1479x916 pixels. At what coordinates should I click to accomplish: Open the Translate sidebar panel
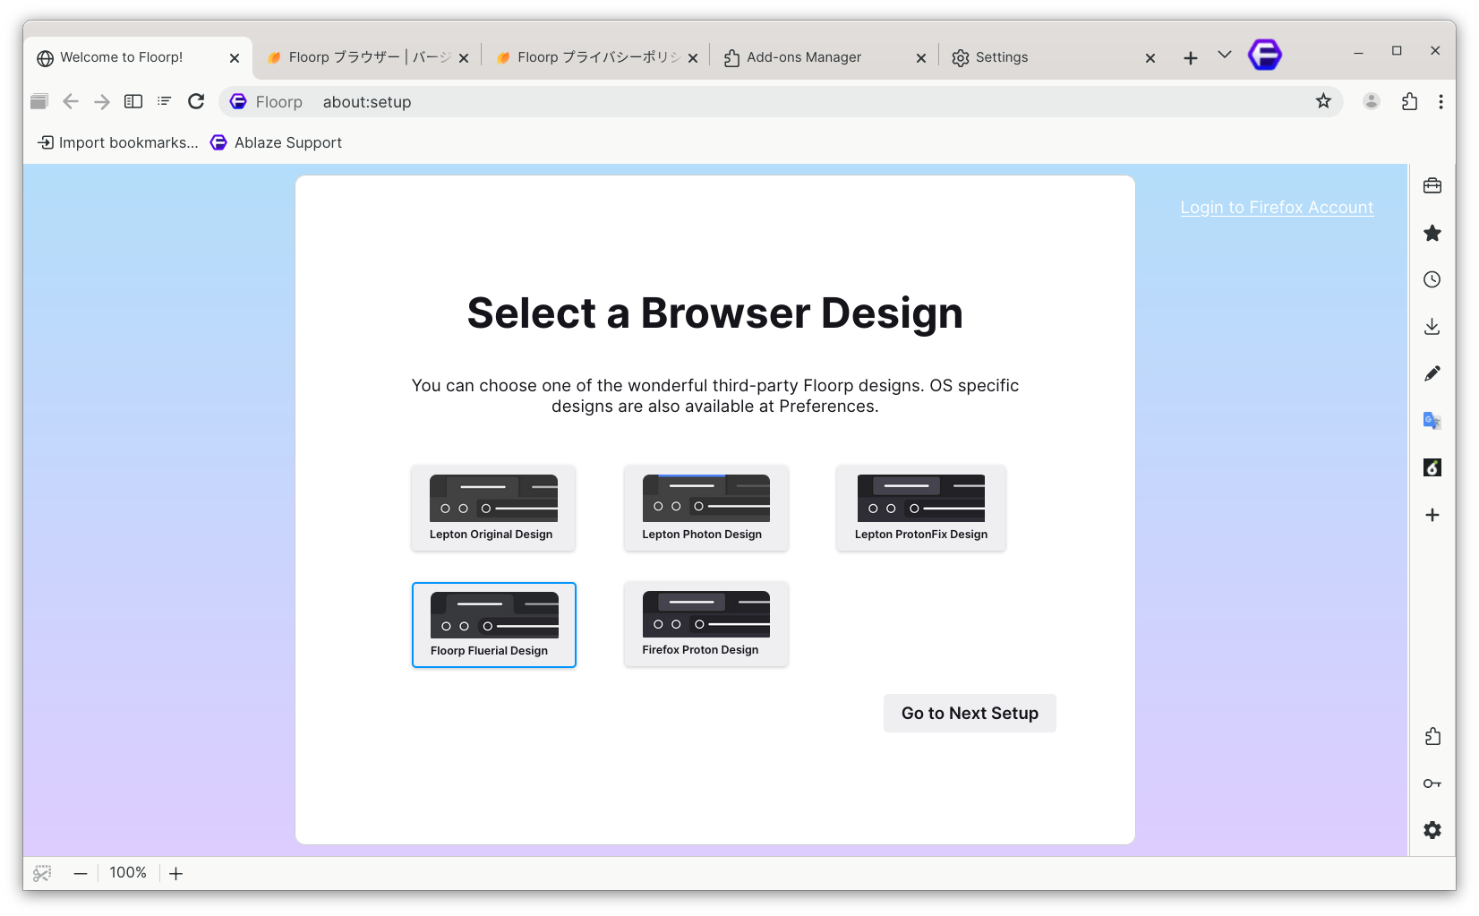coord(1432,420)
